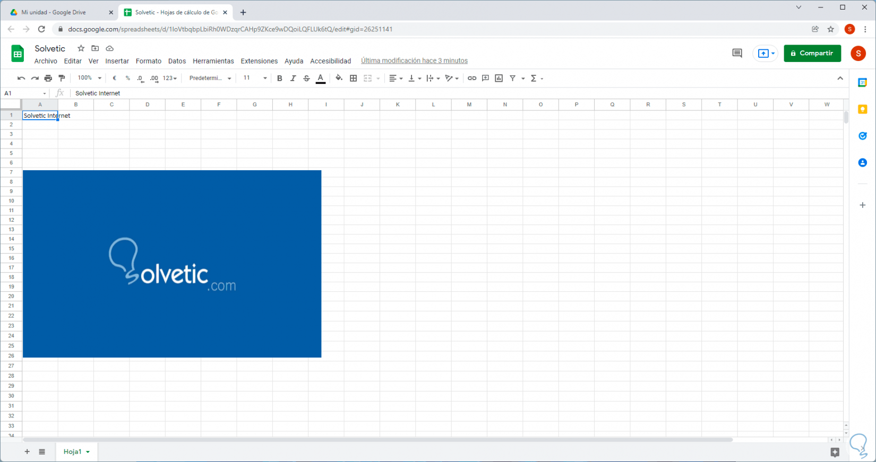
Task: Open Google Keep side panel
Action: tap(863, 109)
